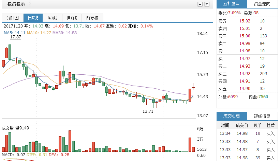Select the 成交明细 trade details tab
This screenshot has height=161, width=280.
pos(232,116)
